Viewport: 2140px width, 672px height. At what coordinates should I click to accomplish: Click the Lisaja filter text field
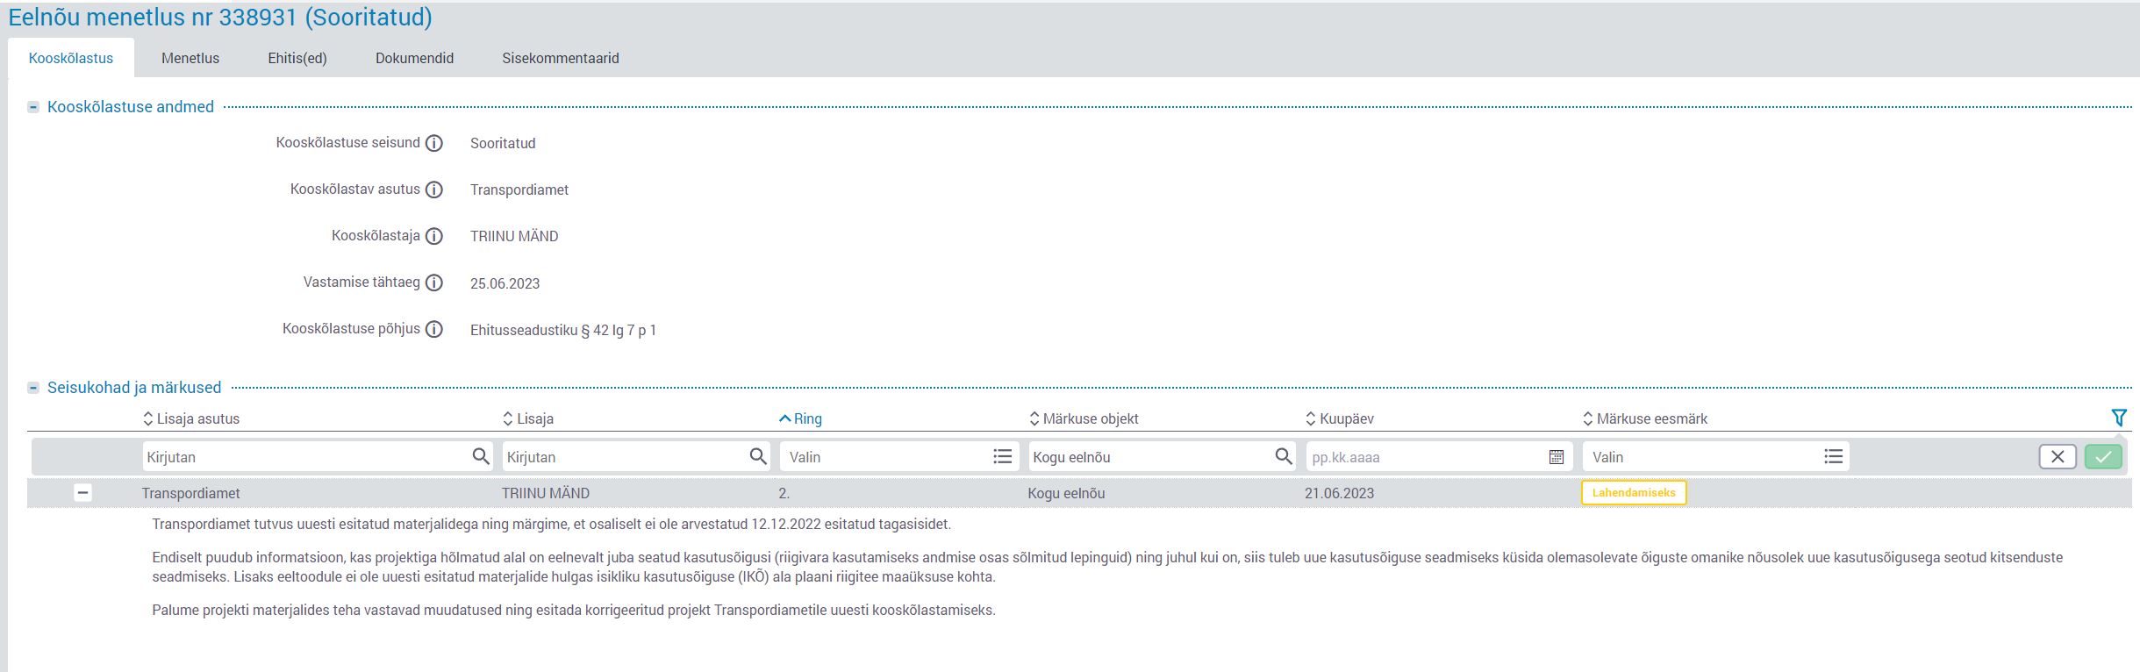(x=623, y=457)
